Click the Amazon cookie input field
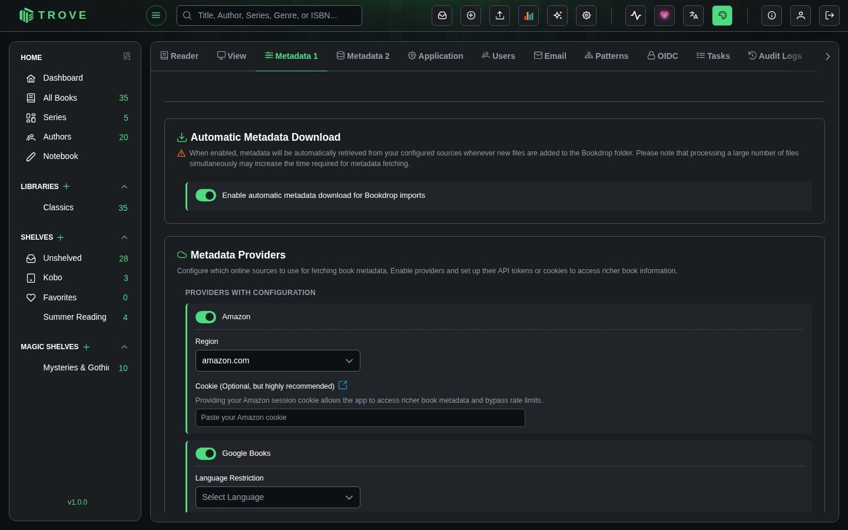This screenshot has height=530, width=848. pos(360,418)
